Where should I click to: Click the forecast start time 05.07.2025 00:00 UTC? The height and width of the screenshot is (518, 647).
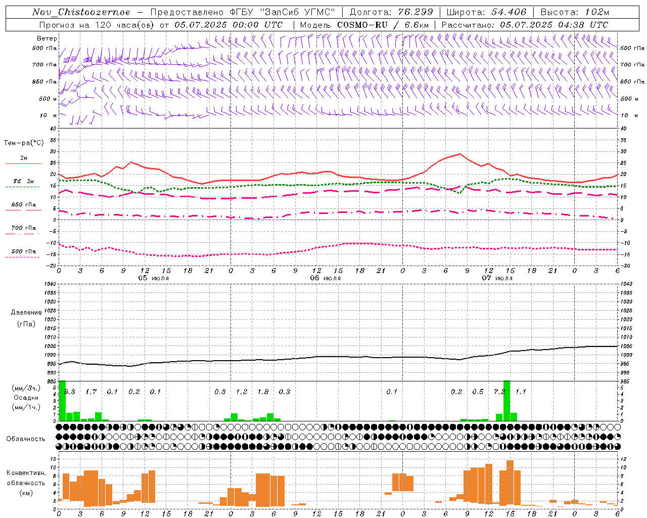229,25
